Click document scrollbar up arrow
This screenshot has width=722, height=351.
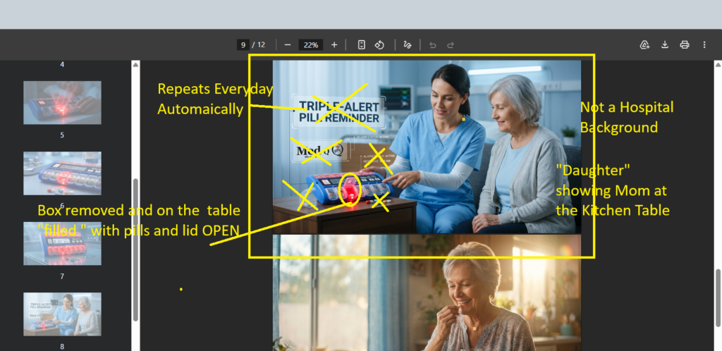coord(718,64)
